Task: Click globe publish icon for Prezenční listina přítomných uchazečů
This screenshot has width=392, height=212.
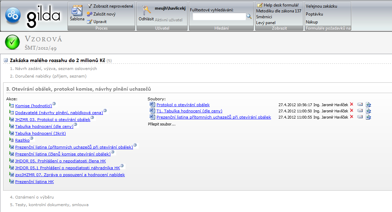Action: click(x=368, y=117)
